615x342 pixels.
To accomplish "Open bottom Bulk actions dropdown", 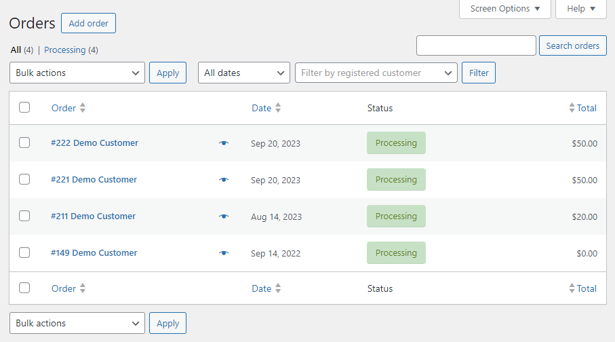I will (77, 323).
